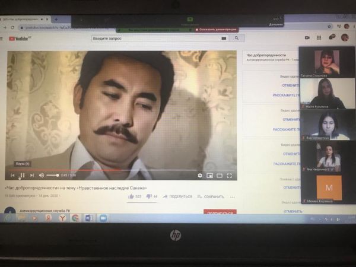Open Word from the Windows taskbar
Viewport: 356px width, 267px height.
coord(88,218)
